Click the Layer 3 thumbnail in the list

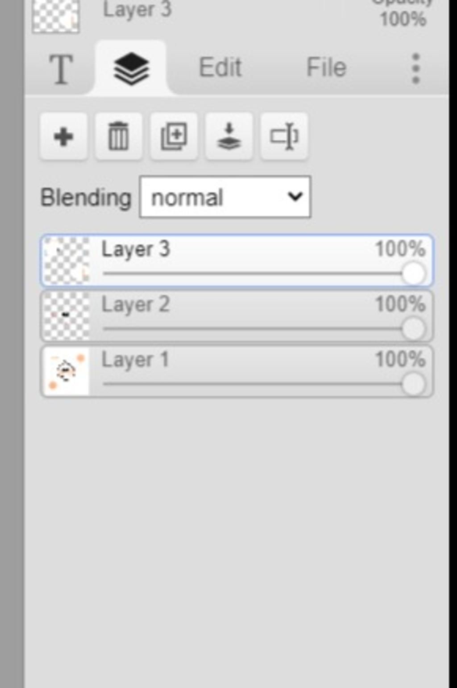[66, 261]
